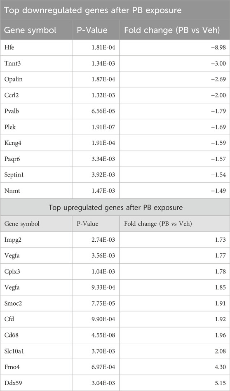Viewport: 230px width, 391px height.
Task: Click the top upregulated genes heading
Action: (x=115, y=207)
